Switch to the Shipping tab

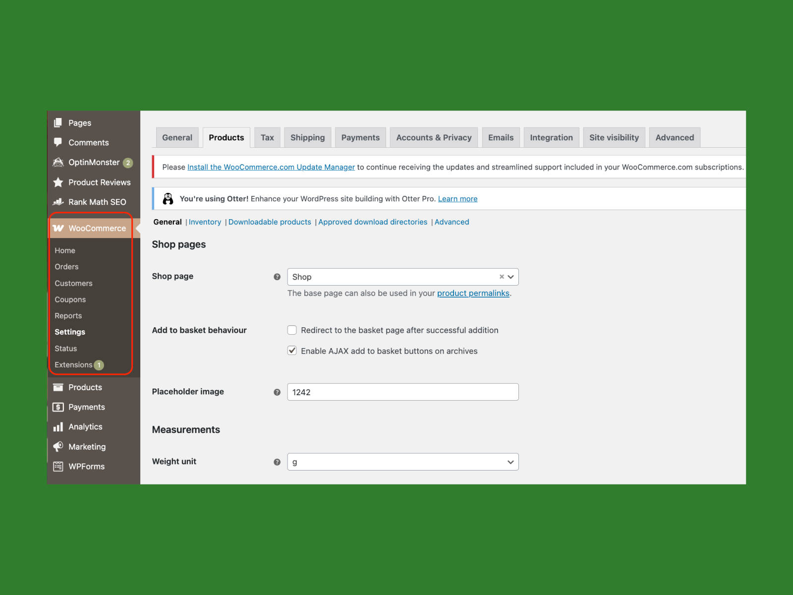click(307, 137)
